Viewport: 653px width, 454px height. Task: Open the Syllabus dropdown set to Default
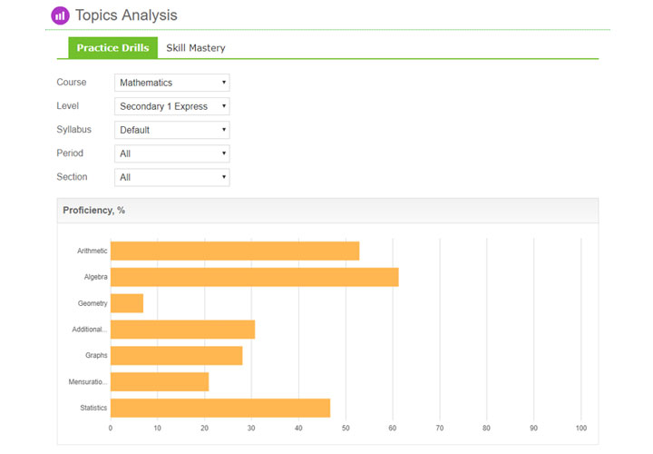(172, 130)
